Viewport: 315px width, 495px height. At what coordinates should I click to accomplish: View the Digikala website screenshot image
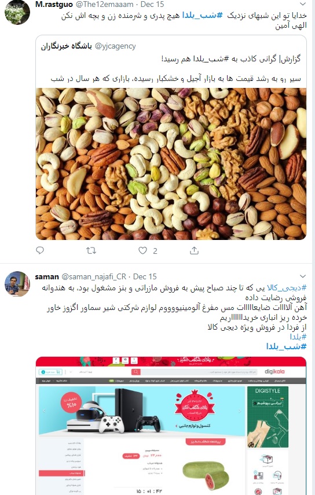click(x=171, y=426)
